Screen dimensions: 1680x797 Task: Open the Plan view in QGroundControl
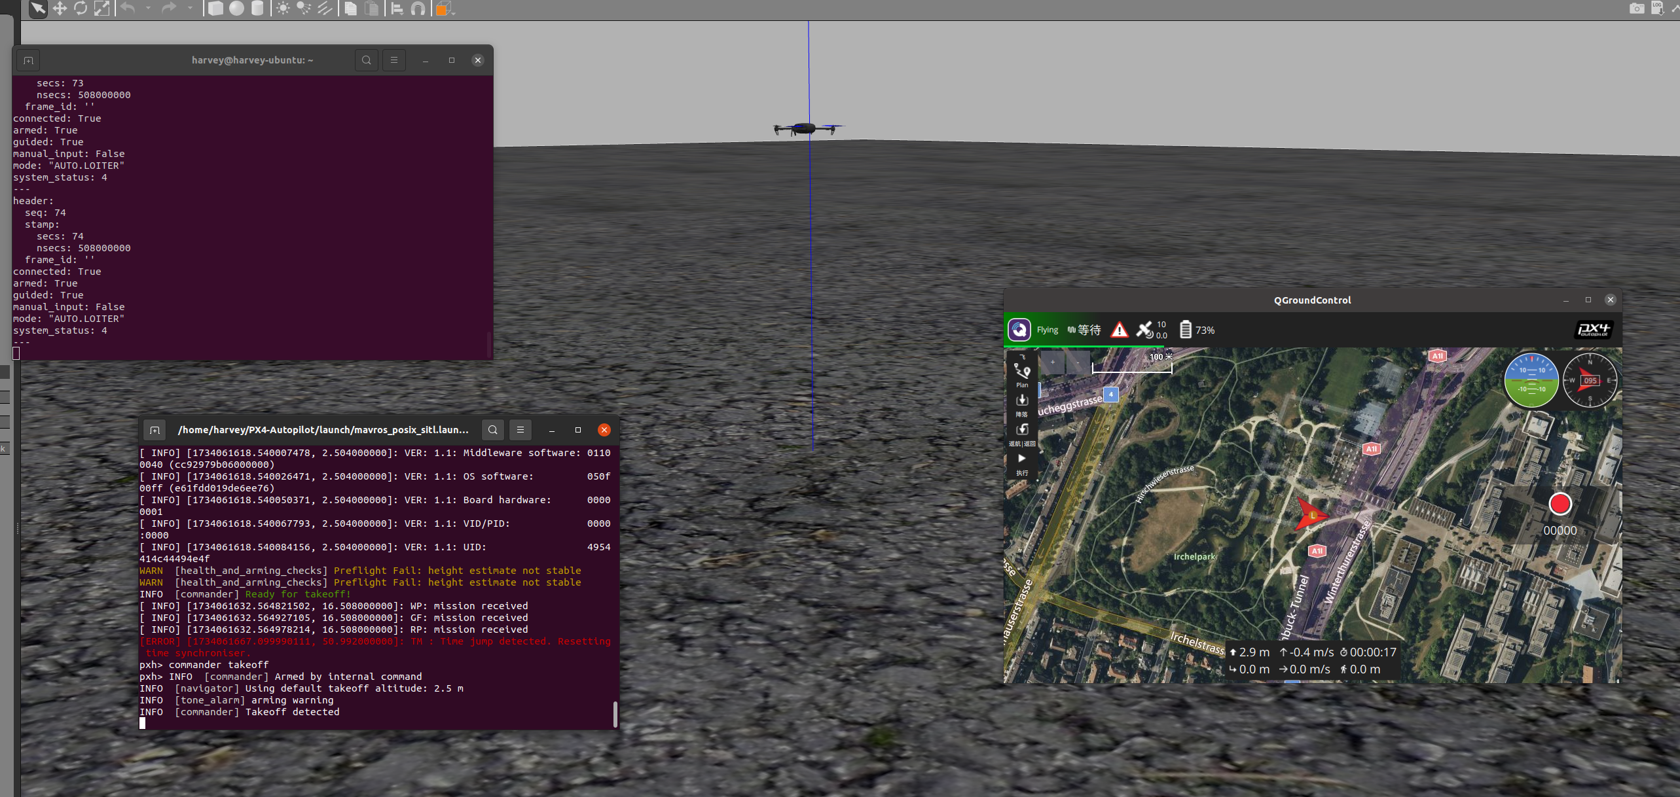tap(1022, 374)
